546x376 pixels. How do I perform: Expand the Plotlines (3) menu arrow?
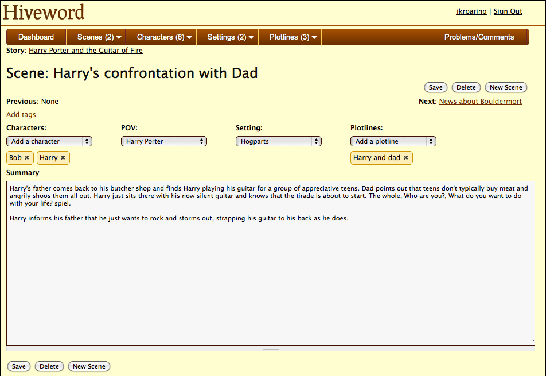pyautogui.click(x=314, y=38)
